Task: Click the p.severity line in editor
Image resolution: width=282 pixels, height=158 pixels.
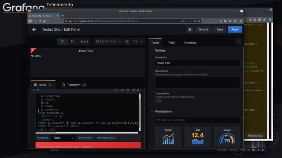Action: tap(50, 109)
